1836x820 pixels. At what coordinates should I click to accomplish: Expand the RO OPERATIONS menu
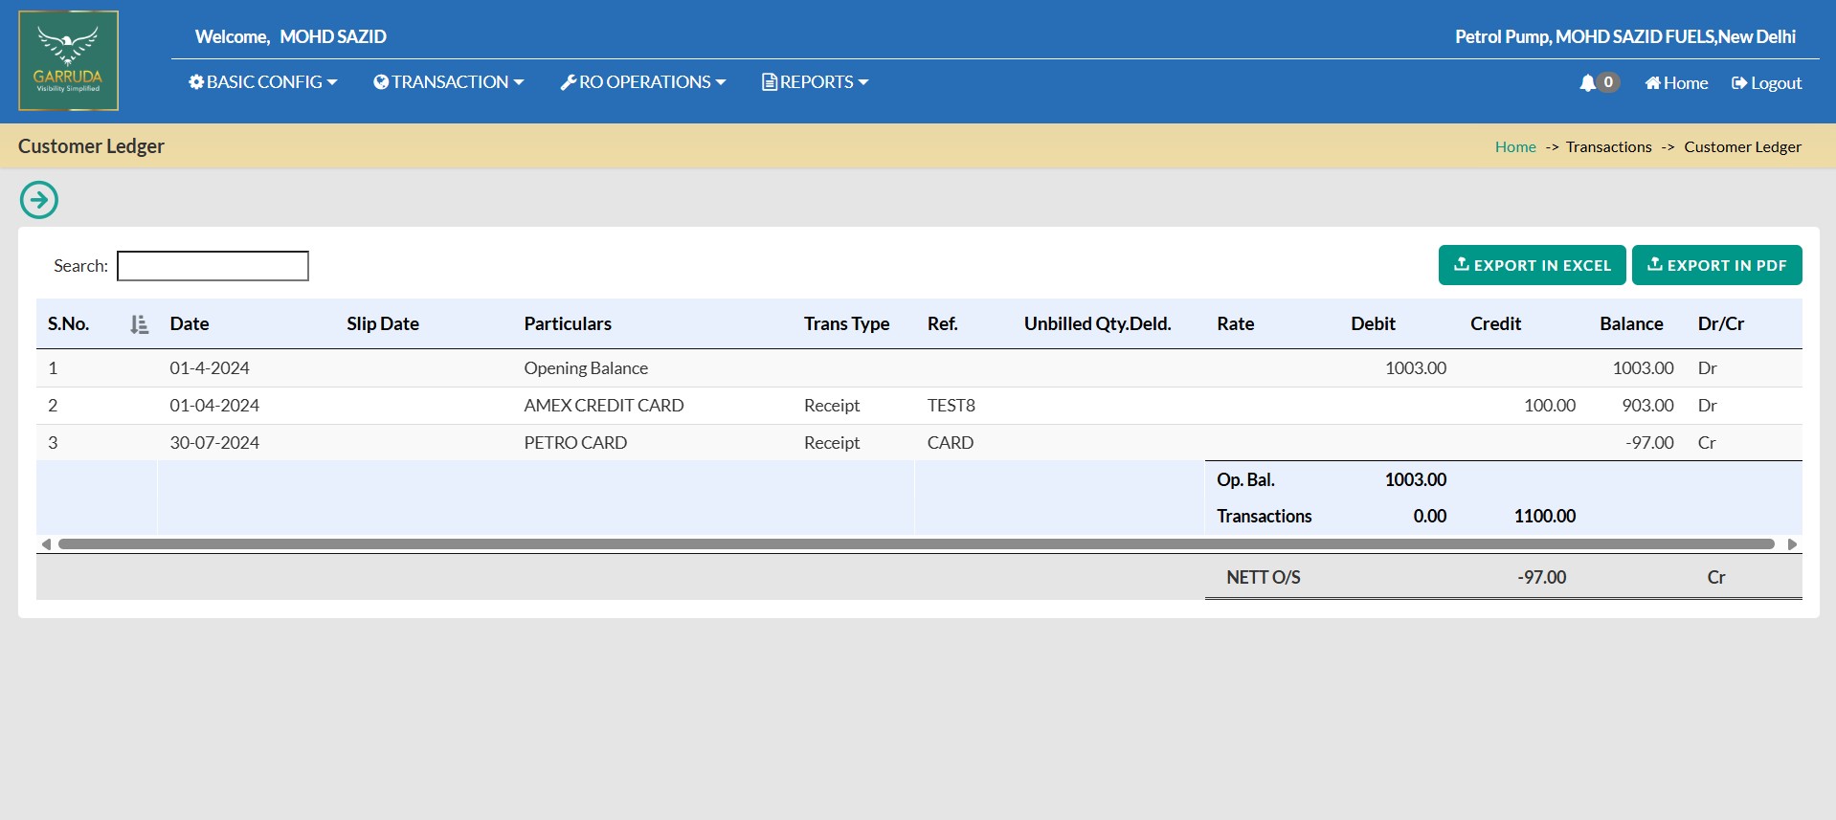coord(643,82)
